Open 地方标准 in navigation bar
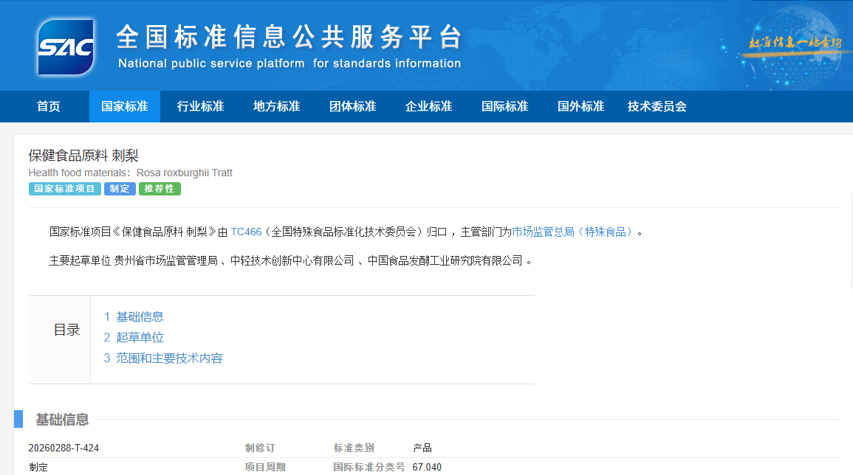Image resolution: width=853 pixels, height=475 pixels. click(277, 106)
